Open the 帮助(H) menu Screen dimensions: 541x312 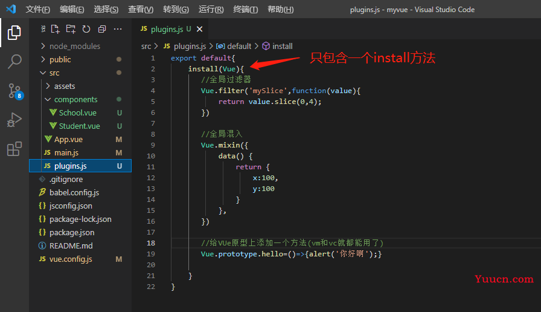point(281,9)
